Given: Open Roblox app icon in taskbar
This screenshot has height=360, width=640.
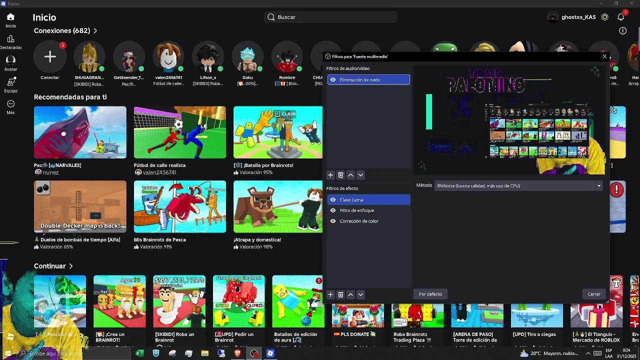Looking at the screenshot, I should point(270,353).
